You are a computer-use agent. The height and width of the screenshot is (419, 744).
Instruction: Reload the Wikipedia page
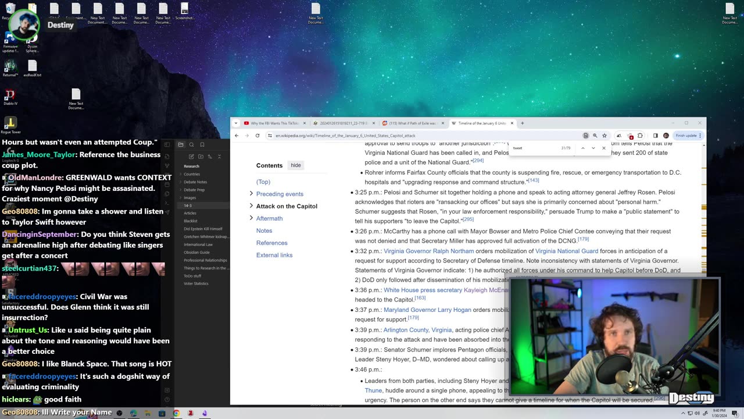coord(257,136)
